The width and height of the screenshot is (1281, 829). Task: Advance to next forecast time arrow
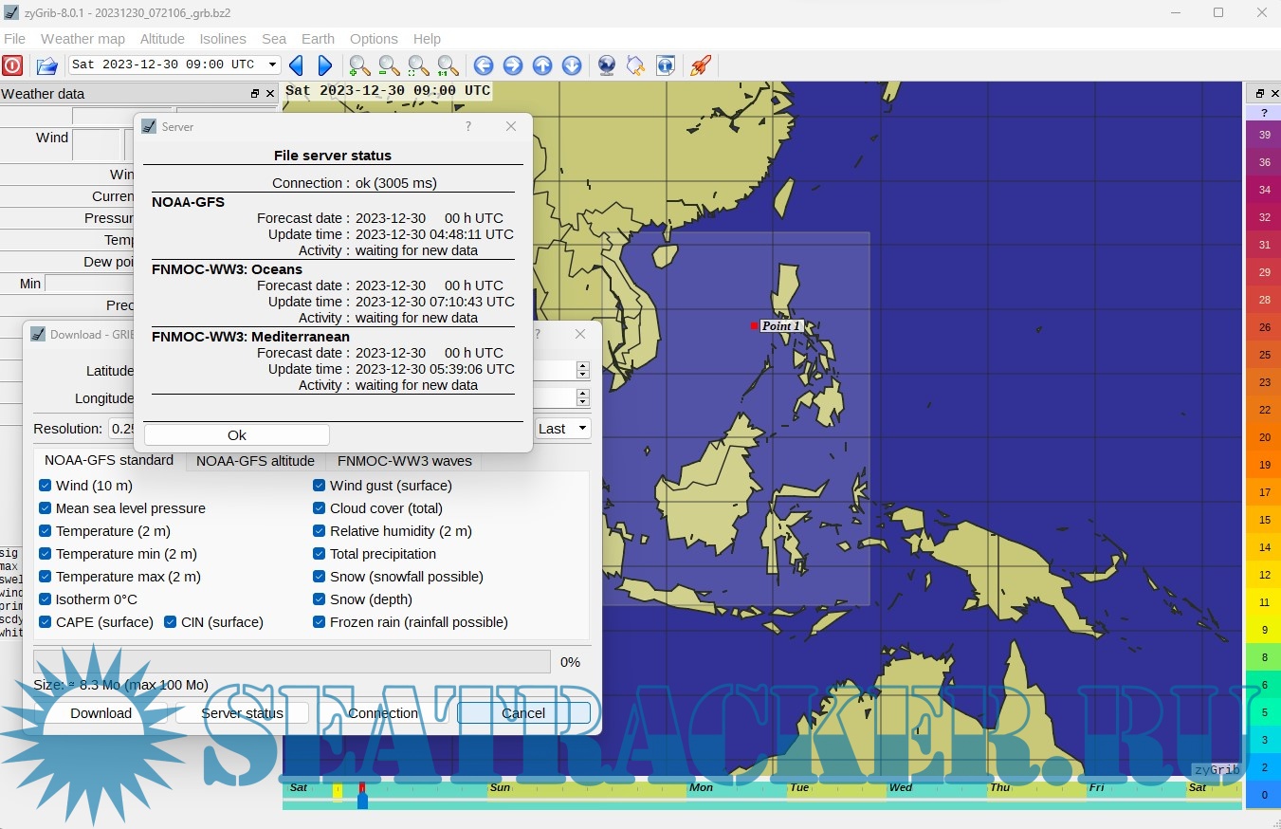(x=325, y=65)
